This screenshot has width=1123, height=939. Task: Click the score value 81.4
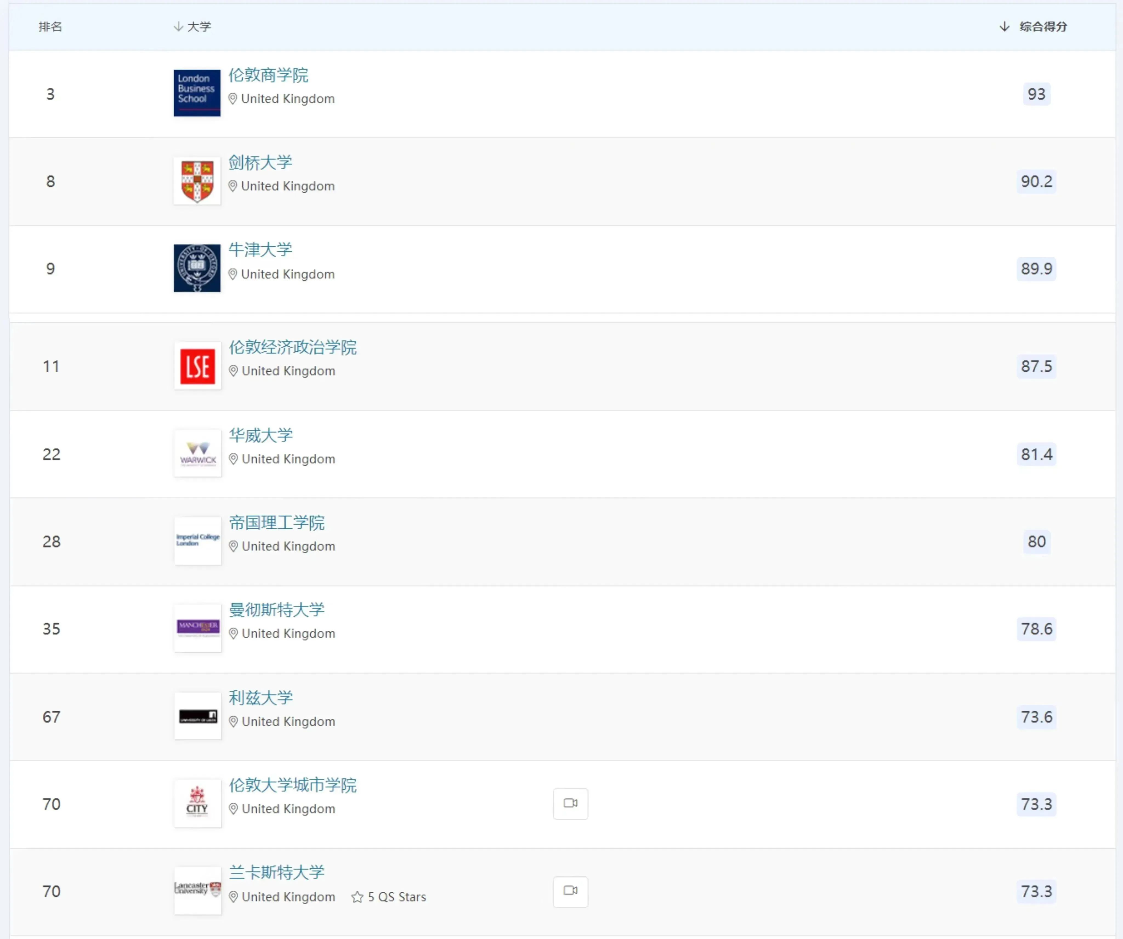point(1036,454)
